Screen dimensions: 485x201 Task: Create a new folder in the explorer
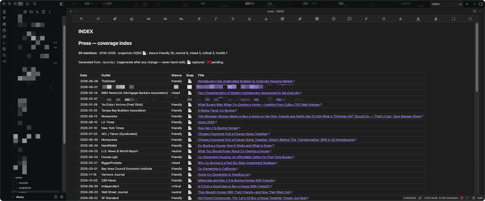pyautogui.click(x=31, y=12)
